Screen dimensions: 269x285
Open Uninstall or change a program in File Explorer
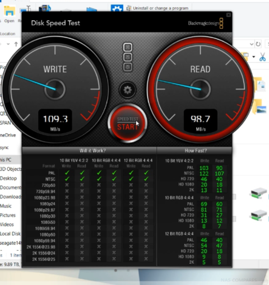pyautogui.click(x=157, y=8)
